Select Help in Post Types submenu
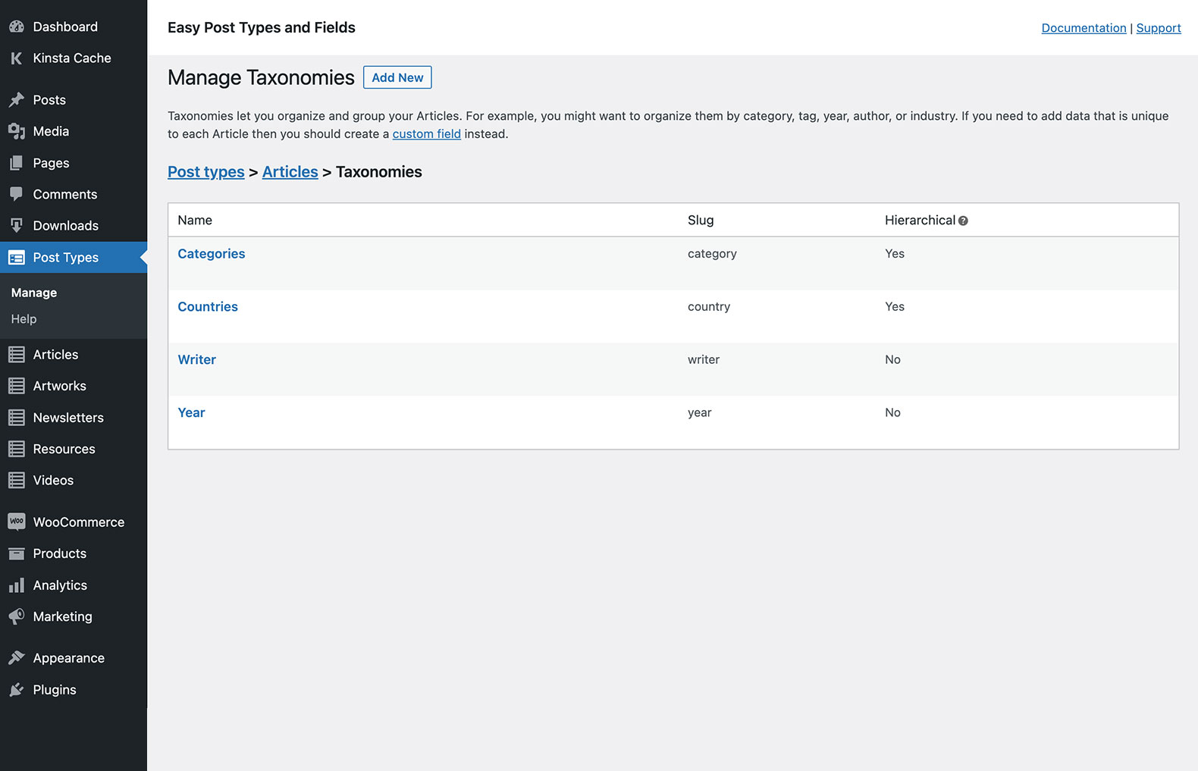 [24, 319]
